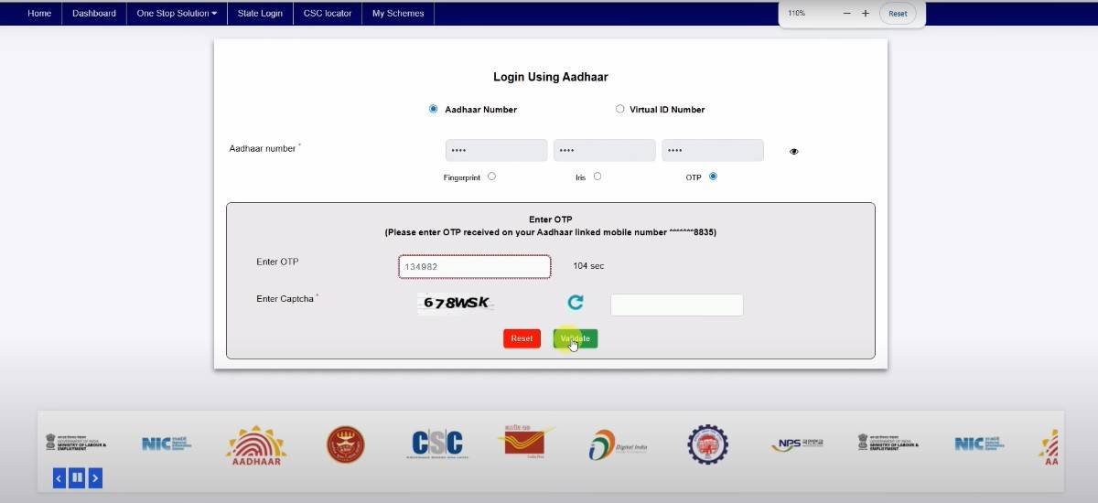The width and height of the screenshot is (1098, 503).
Task: Pause the logo carousel
Action: click(77, 477)
